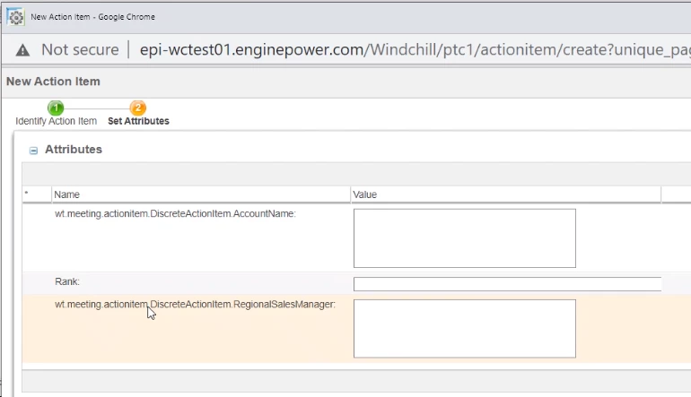Select the Set Attributes step label
Image resolution: width=691 pixels, height=397 pixels.
point(138,121)
